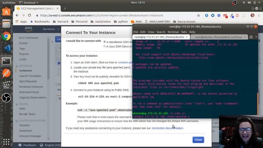
Task: Open the View menu in Terminal
Action: point(151,32)
